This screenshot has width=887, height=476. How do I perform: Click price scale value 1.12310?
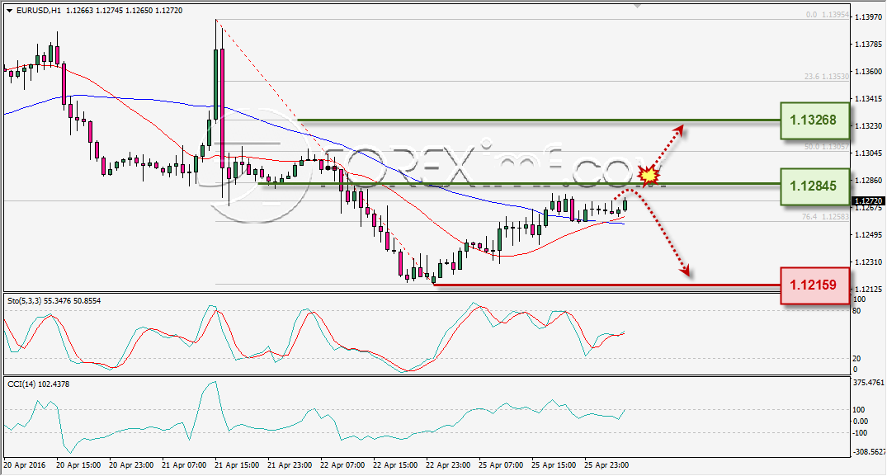tap(868, 262)
